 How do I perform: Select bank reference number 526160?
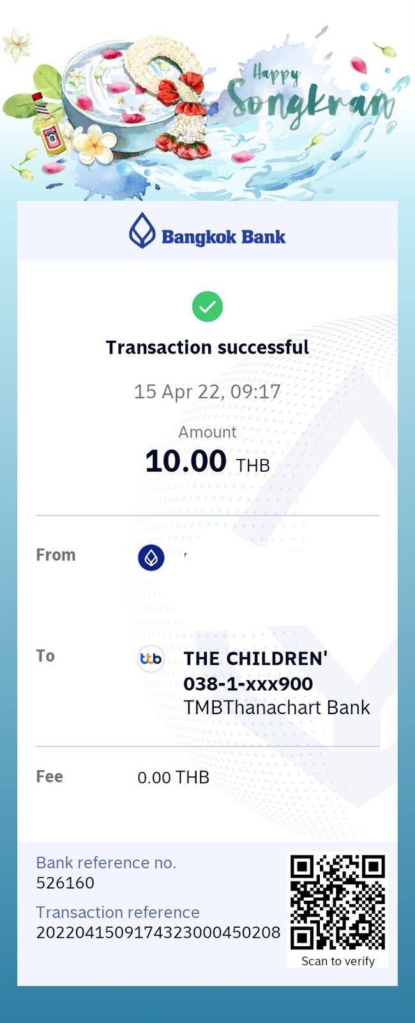coord(65,883)
